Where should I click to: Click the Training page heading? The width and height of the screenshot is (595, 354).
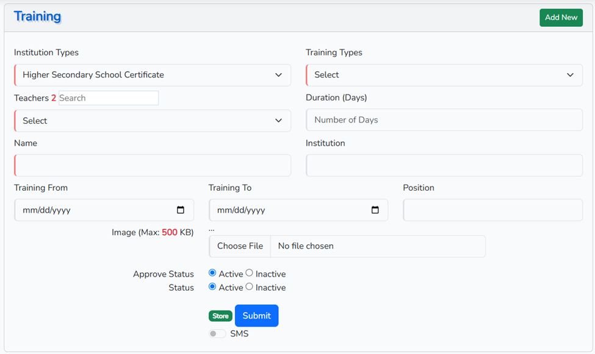pos(37,16)
